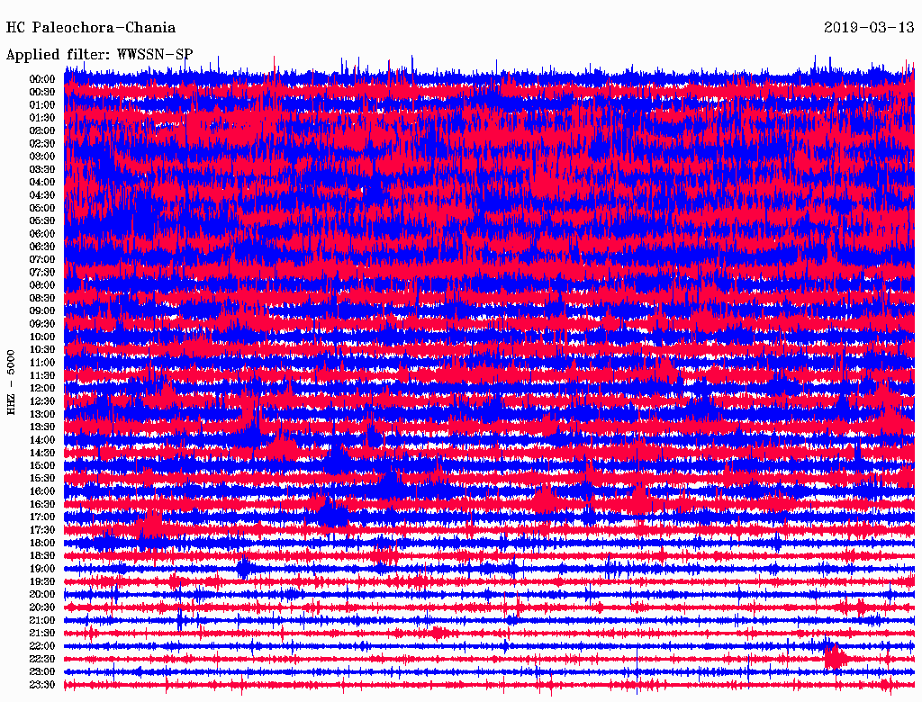This screenshot has height=702, width=922.
Task: Click the 06:00 time label
Action: tap(42, 234)
